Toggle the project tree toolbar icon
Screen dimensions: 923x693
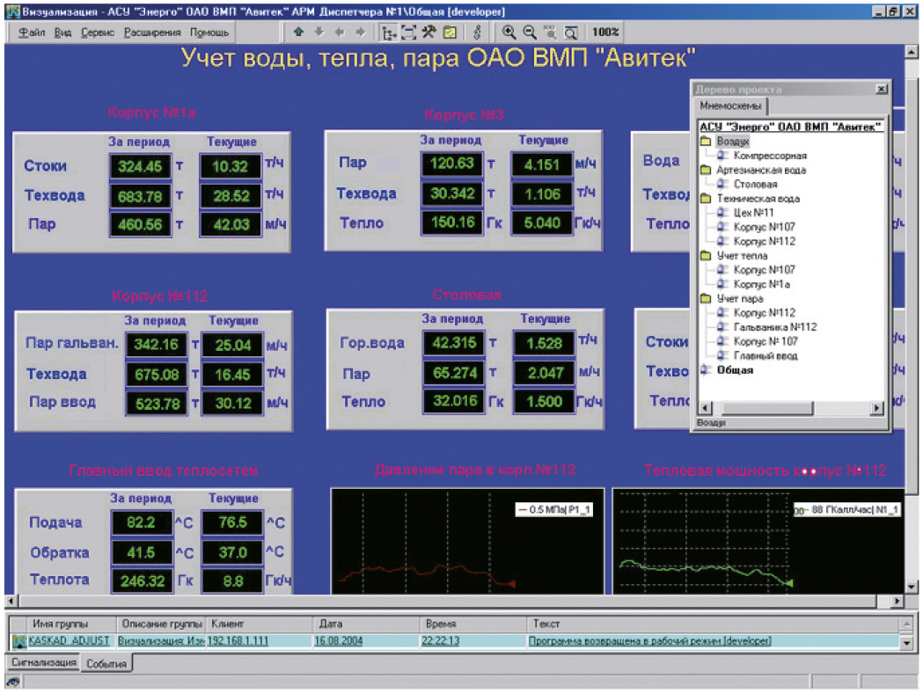pos(388,33)
